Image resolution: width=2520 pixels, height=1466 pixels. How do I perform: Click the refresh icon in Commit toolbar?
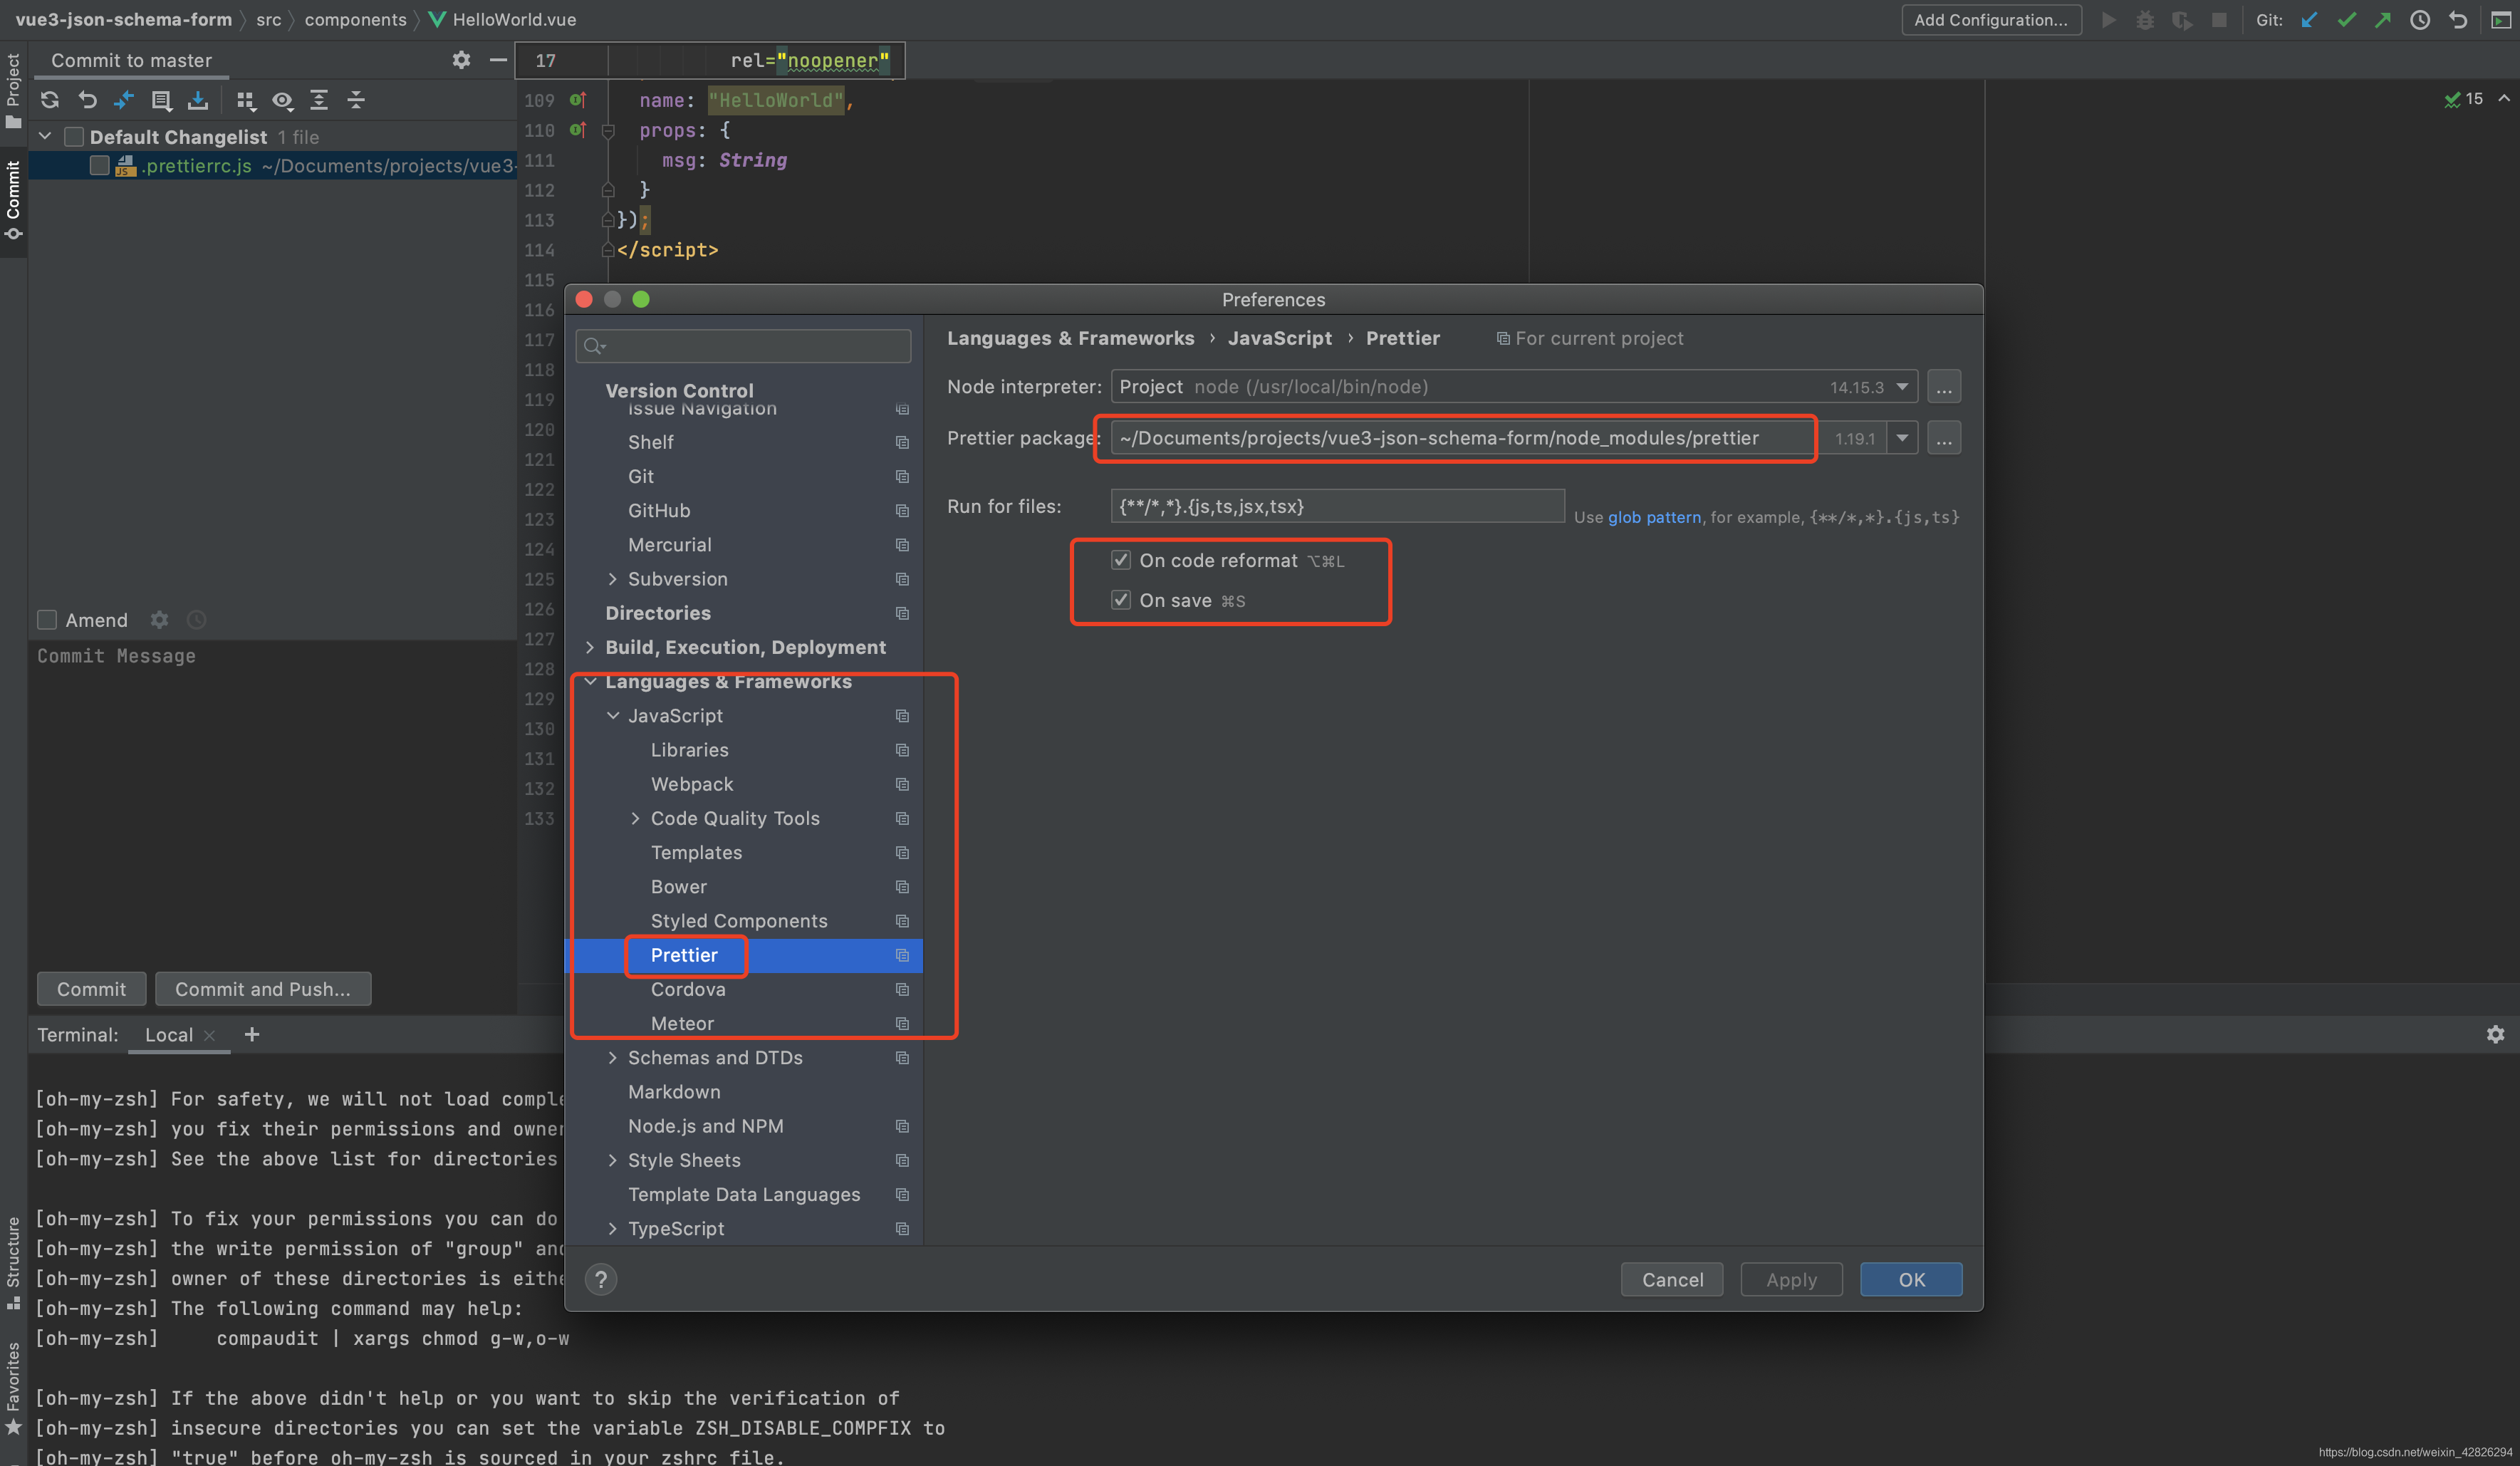[50, 100]
